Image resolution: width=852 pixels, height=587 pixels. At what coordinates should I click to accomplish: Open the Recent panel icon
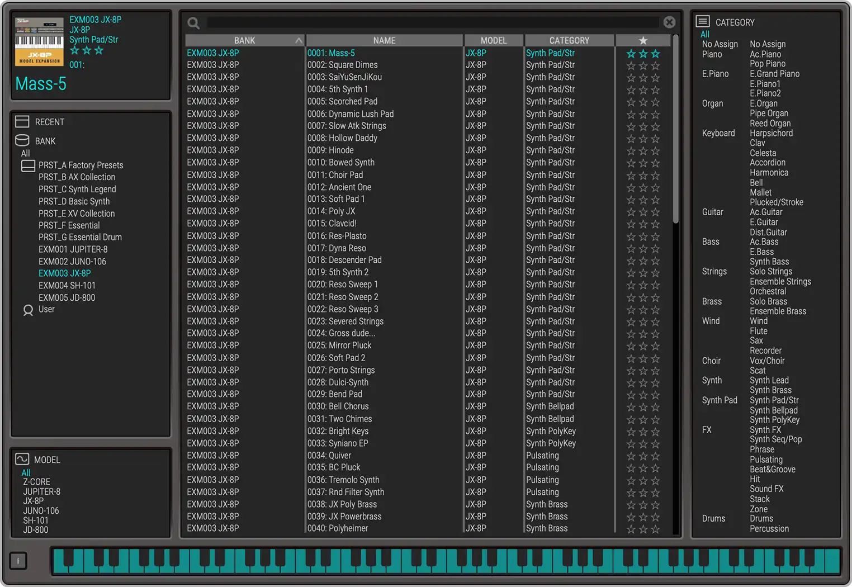22,122
